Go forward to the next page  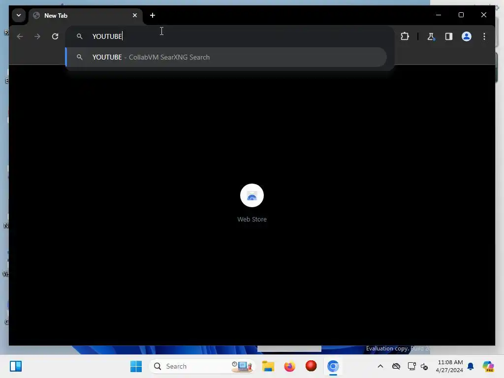click(37, 36)
